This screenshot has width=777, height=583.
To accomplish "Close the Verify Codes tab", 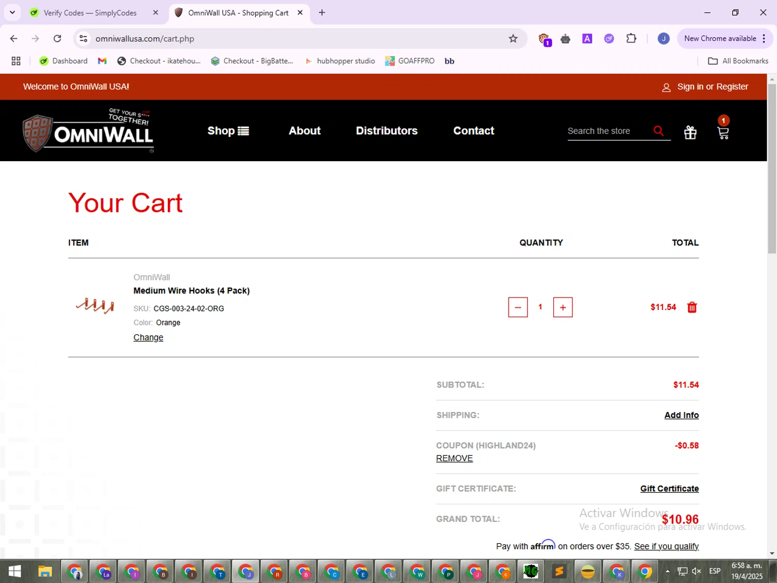I will point(155,12).
